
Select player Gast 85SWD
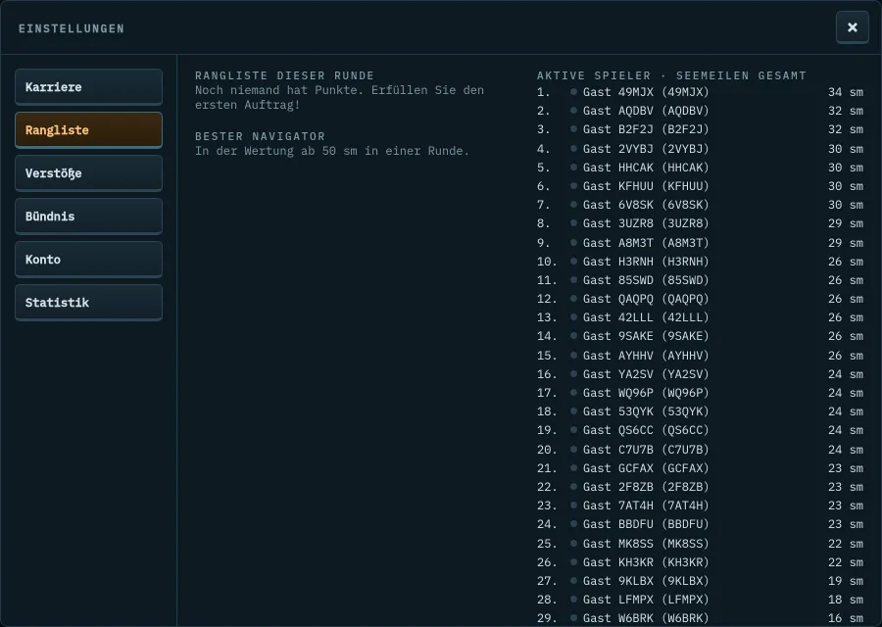pyautogui.click(x=700, y=280)
